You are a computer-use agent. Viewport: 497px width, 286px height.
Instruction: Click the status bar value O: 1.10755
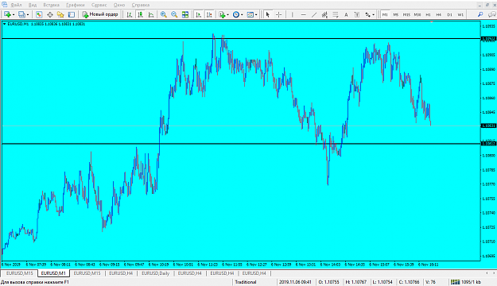tap(328, 282)
